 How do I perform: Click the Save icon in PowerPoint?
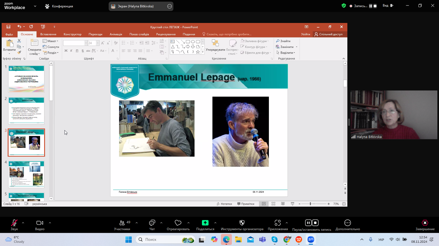point(9,27)
